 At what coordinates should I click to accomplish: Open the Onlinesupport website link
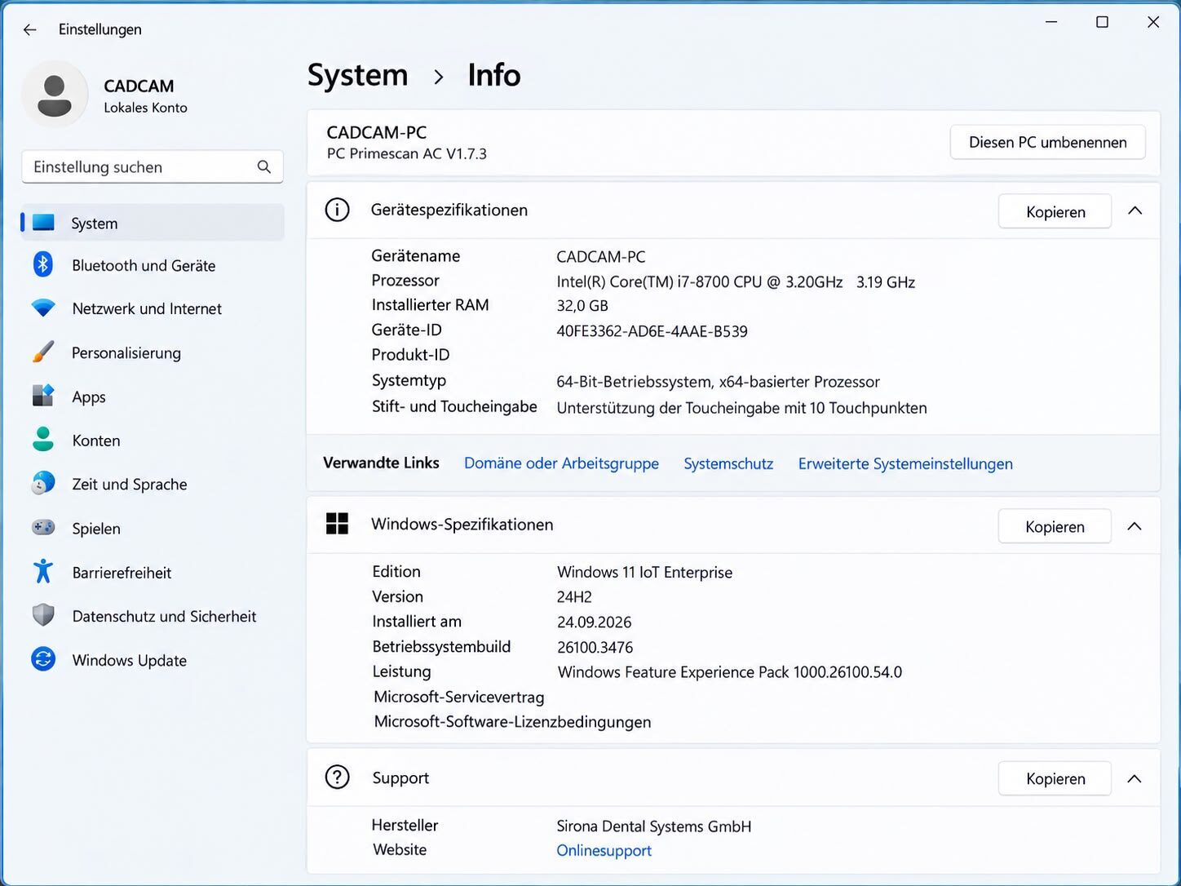coord(604,850)
